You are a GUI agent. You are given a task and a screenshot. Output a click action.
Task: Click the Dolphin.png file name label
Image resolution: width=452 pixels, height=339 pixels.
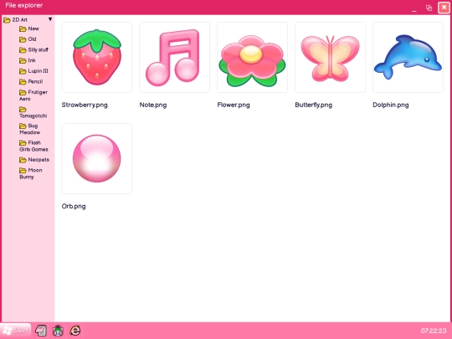point(391,105)
